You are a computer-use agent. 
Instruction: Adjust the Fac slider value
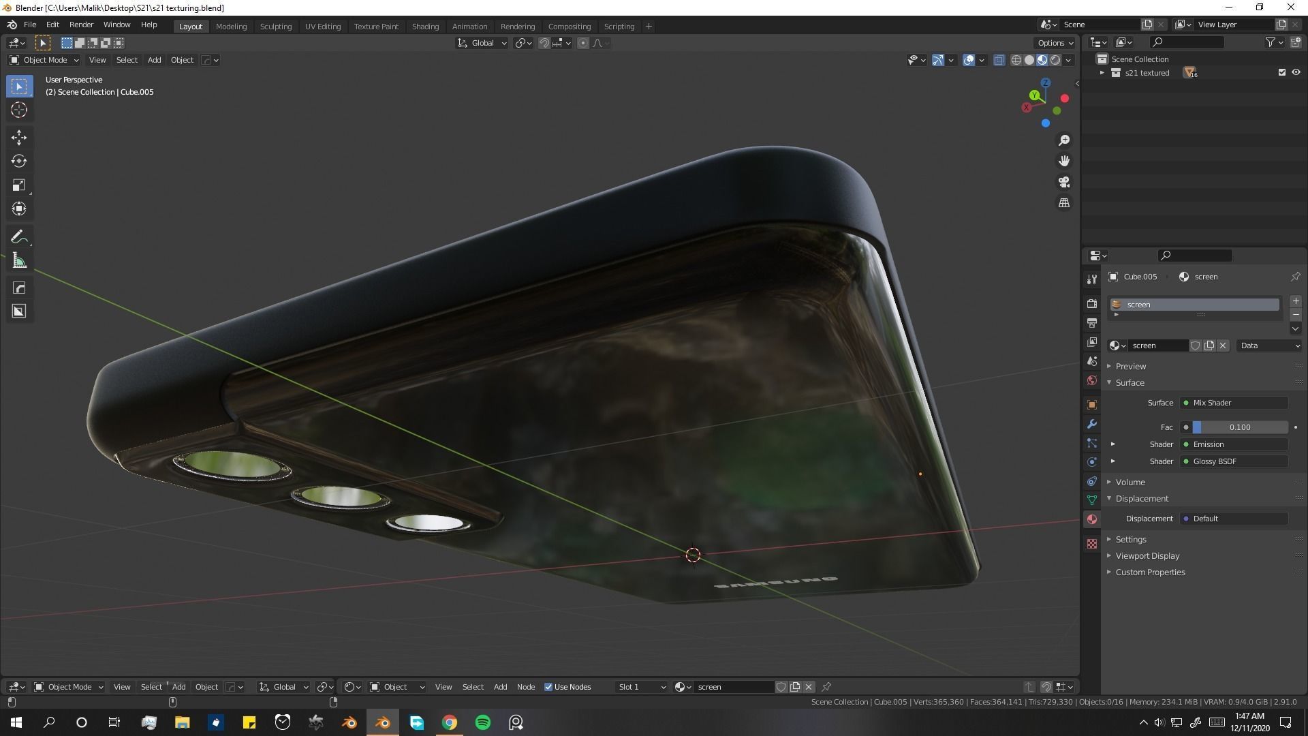[x=1239, y=427]
